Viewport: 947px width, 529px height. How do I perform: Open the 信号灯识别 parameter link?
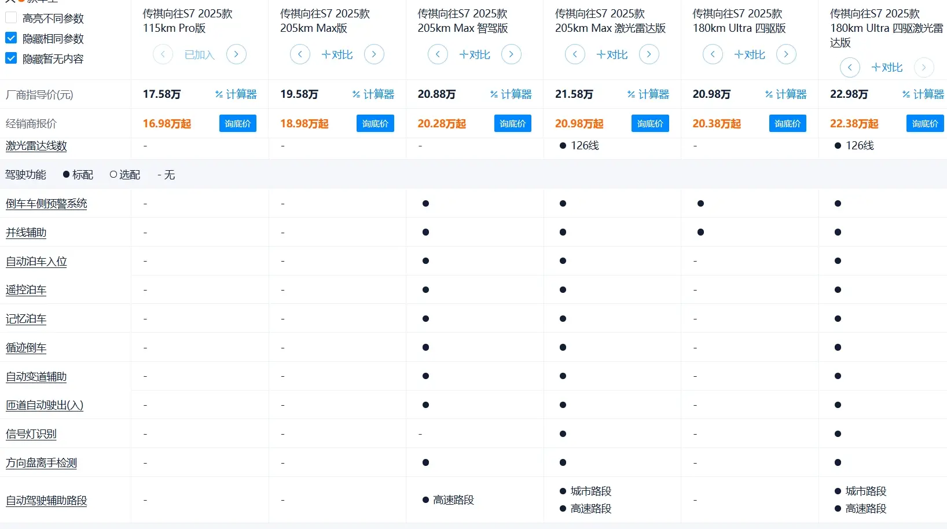(x=31, y=434)
